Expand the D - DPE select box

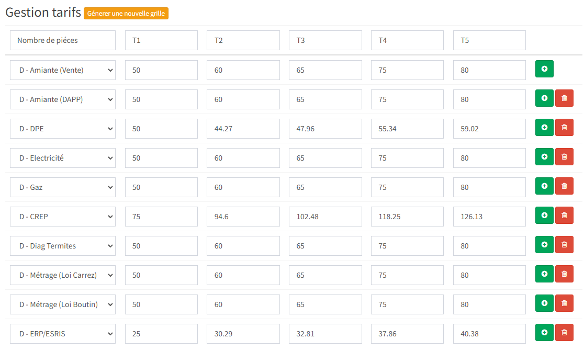[63, 129]
